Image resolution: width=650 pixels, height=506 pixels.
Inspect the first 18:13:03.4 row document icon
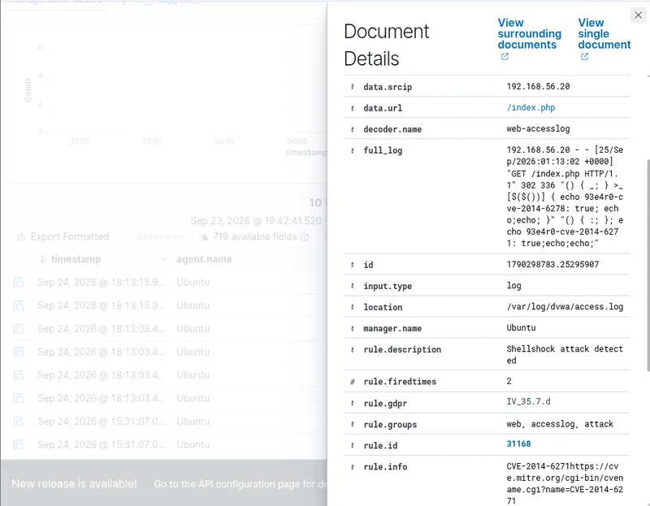[19, 329]
